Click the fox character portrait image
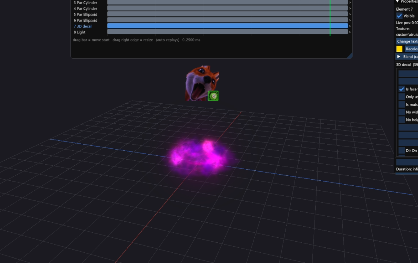Screen dimensions: 418x263 tap(202, 83)
